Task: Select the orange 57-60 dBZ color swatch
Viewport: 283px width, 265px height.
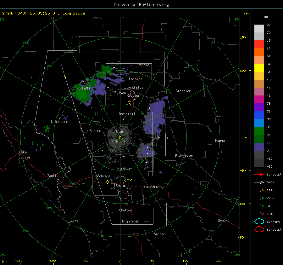Action: coord(259,52)
